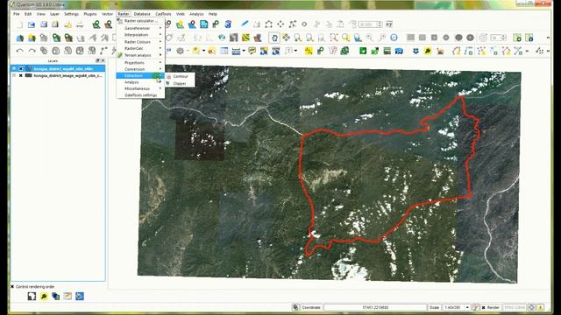Open GdalTools settings menu entry
The width and height of the screenshot is (561, 315).
(x=140, y=95)
